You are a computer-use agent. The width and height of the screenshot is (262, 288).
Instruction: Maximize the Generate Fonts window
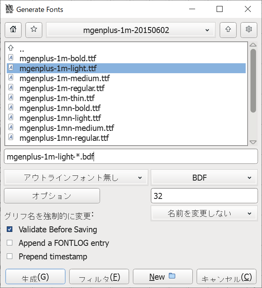coord(219,9)
